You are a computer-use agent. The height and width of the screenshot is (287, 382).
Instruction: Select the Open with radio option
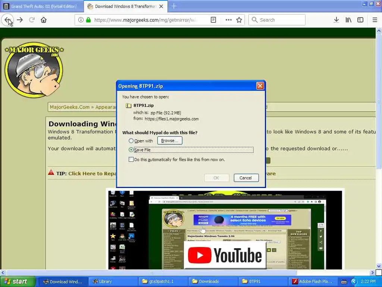[x=131, y=141]
